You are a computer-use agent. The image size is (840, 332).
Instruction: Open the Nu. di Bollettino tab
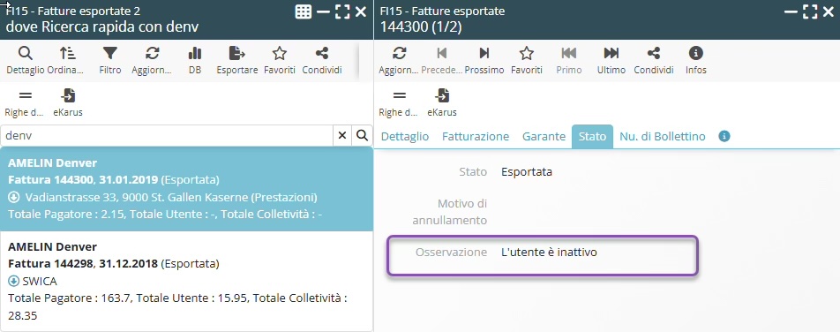(x=663, y=137)
